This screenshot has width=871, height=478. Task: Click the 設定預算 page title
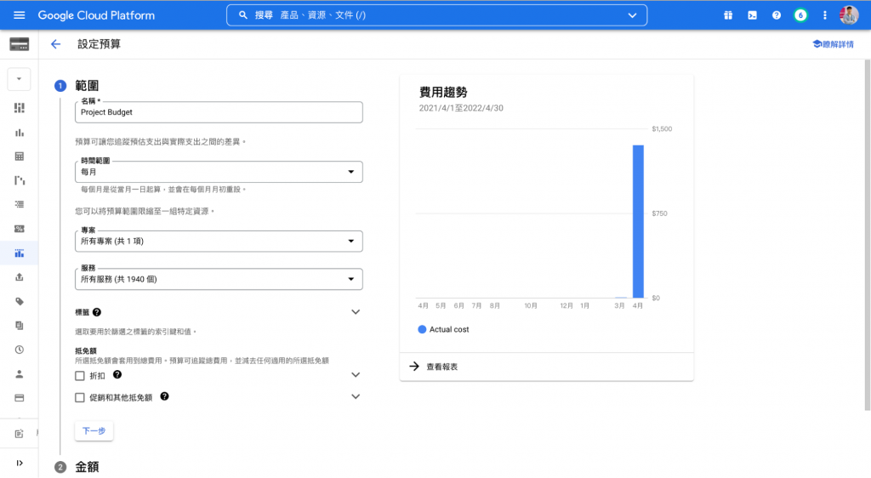point(99,44)
